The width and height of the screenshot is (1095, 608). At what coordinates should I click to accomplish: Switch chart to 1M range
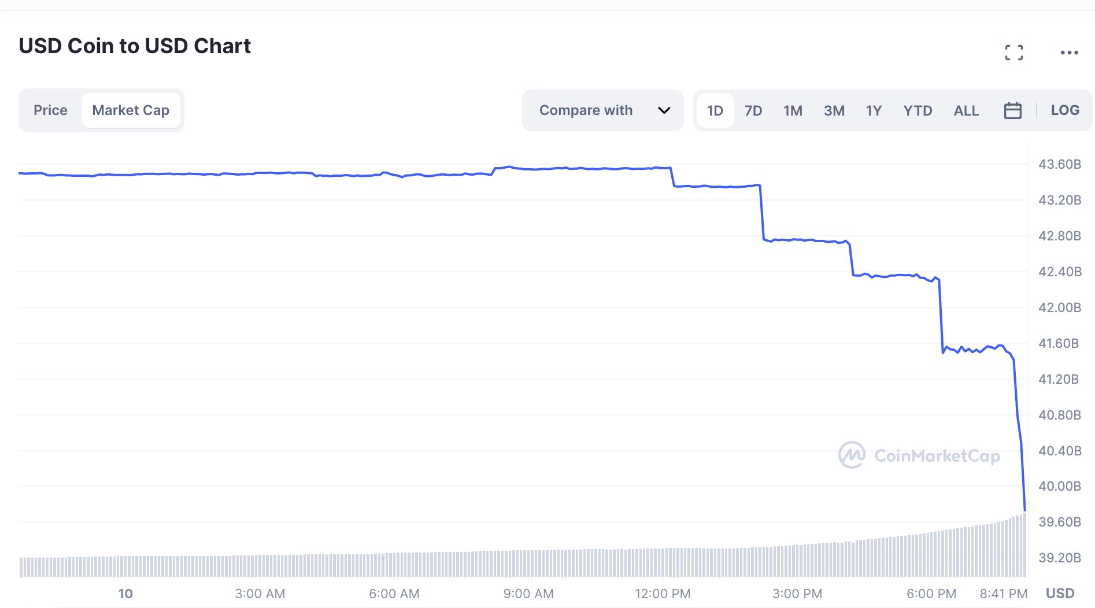point(793,110)
